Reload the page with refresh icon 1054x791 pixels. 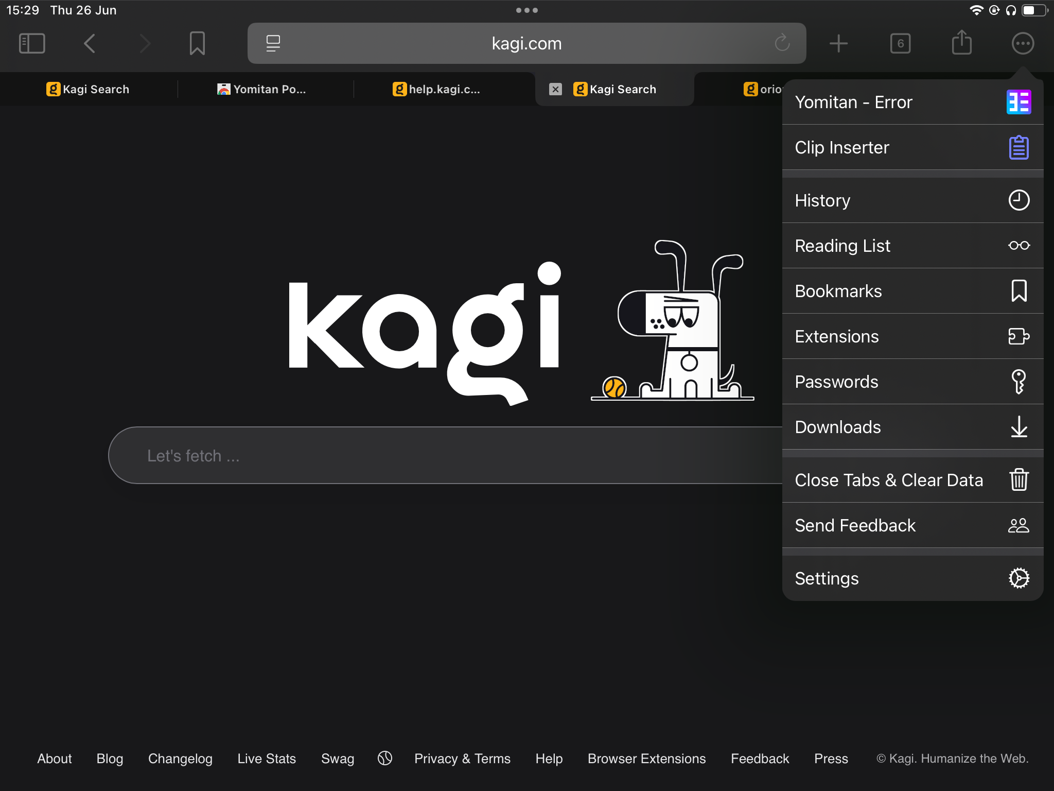(x=782, y=43)
